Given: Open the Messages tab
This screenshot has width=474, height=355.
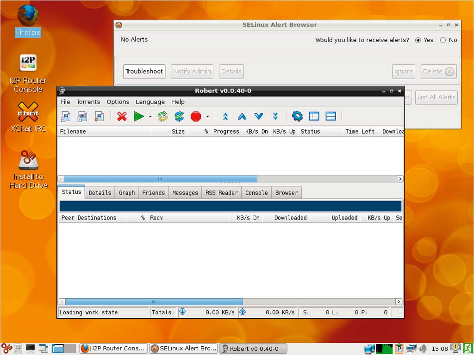Looking at the screenshot, I should coord(185,193).
